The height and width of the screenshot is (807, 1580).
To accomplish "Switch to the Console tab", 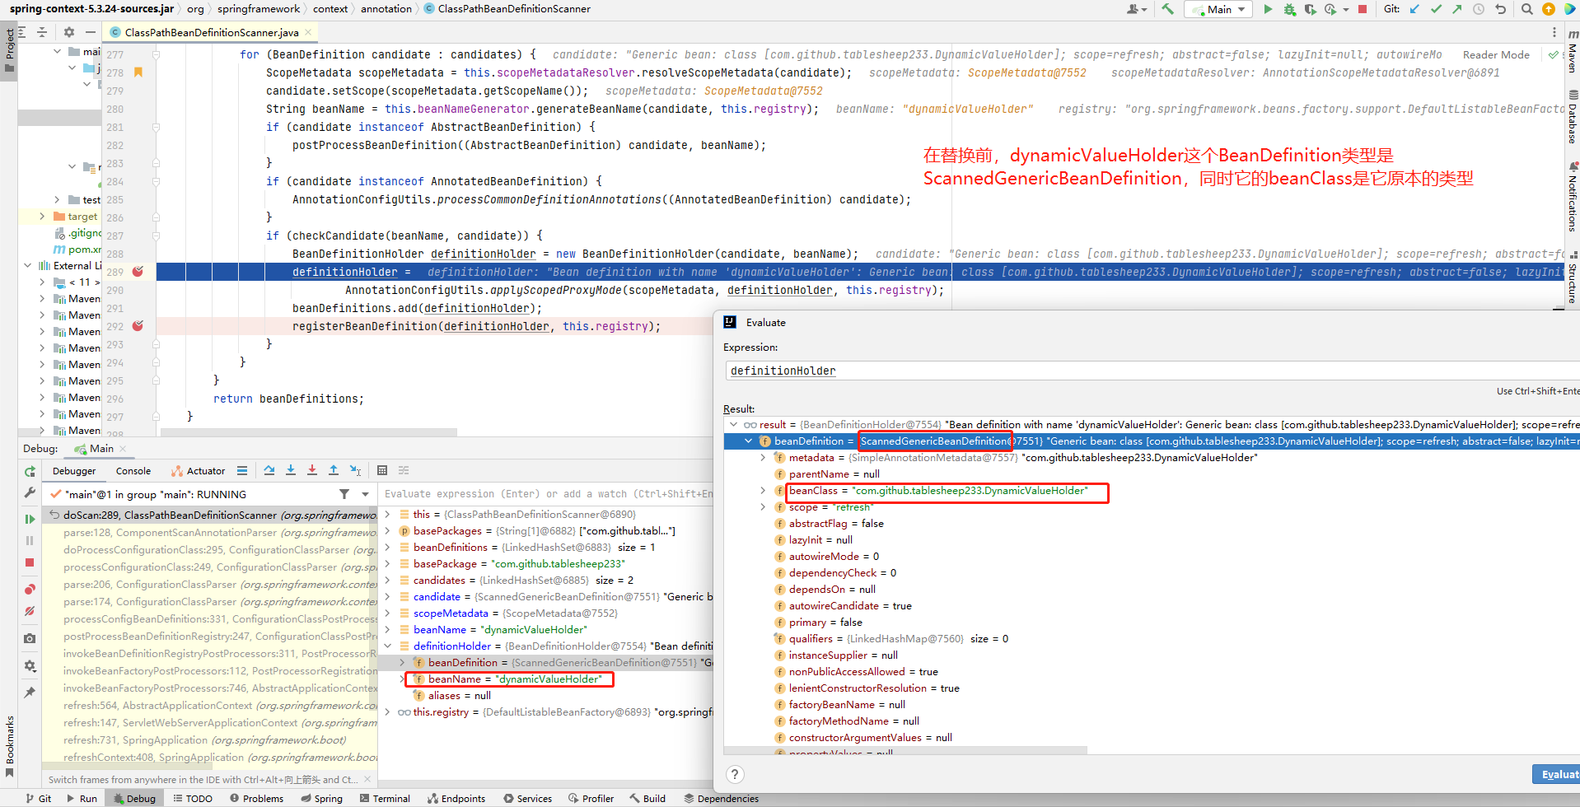I will [133, 471].
